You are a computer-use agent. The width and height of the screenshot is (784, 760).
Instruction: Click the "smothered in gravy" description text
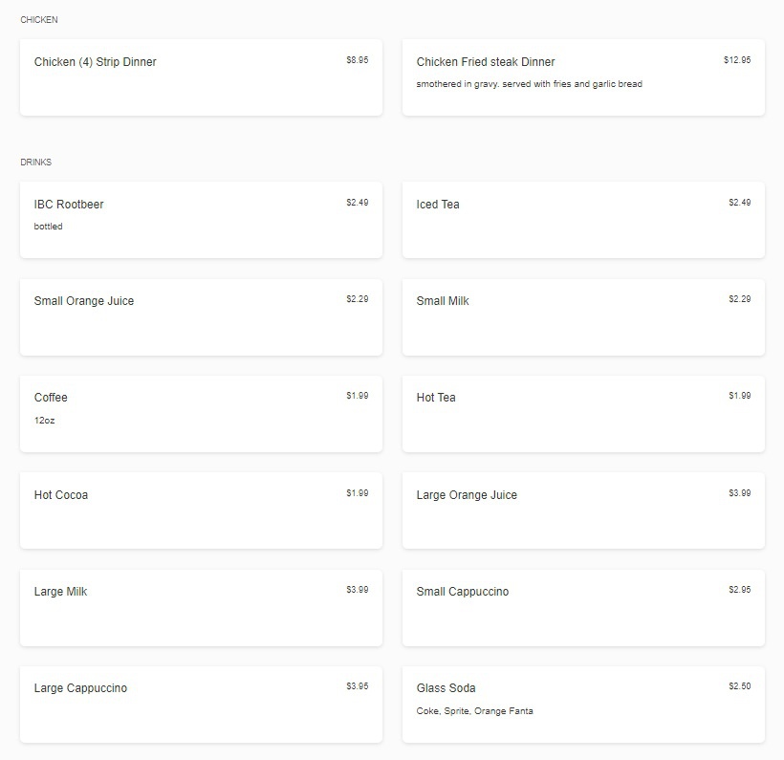click(x=529, y=84)
